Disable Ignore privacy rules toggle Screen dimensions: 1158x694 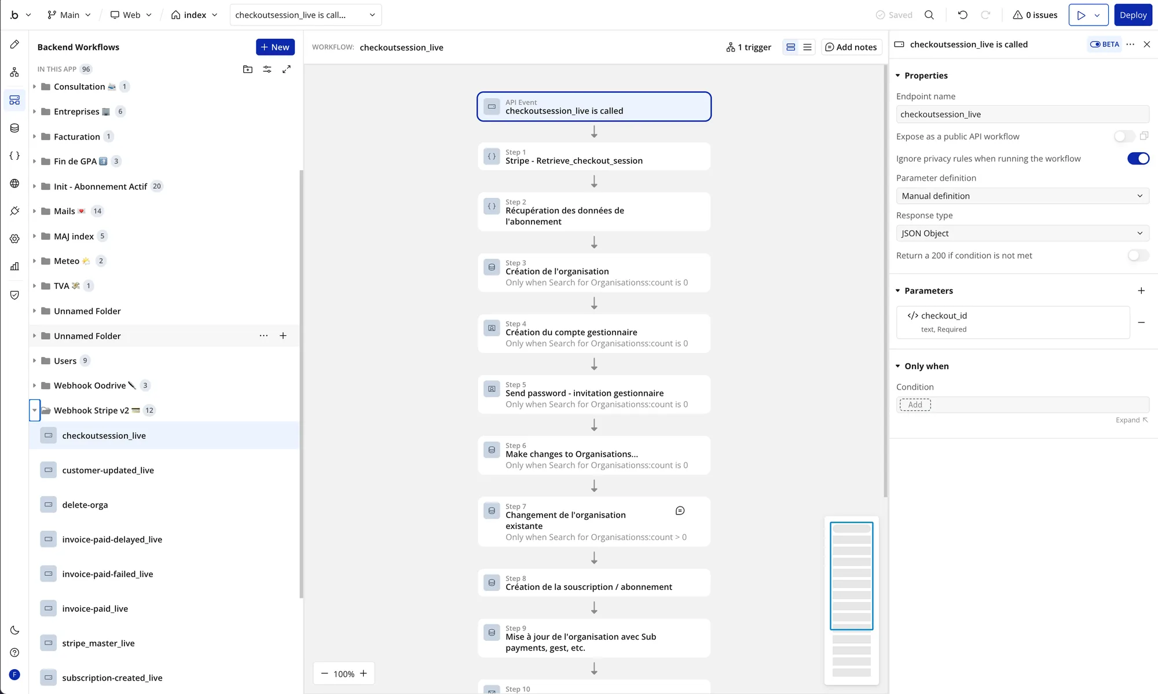(1138, 159)
